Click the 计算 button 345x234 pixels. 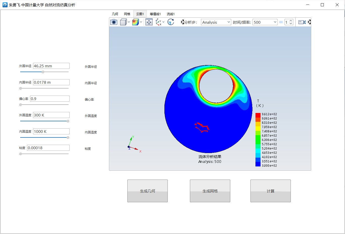[271, 191]
